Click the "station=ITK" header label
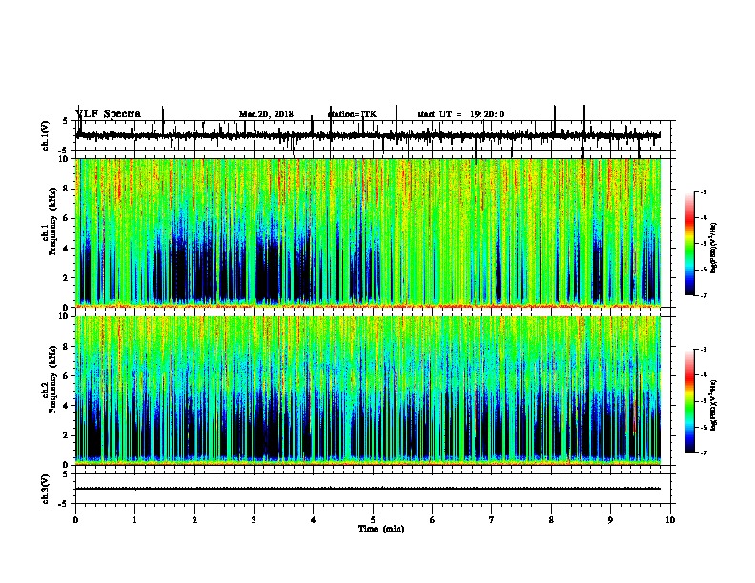Image resolution: width=755 pixels, height=583 pixels. point(352,114)
